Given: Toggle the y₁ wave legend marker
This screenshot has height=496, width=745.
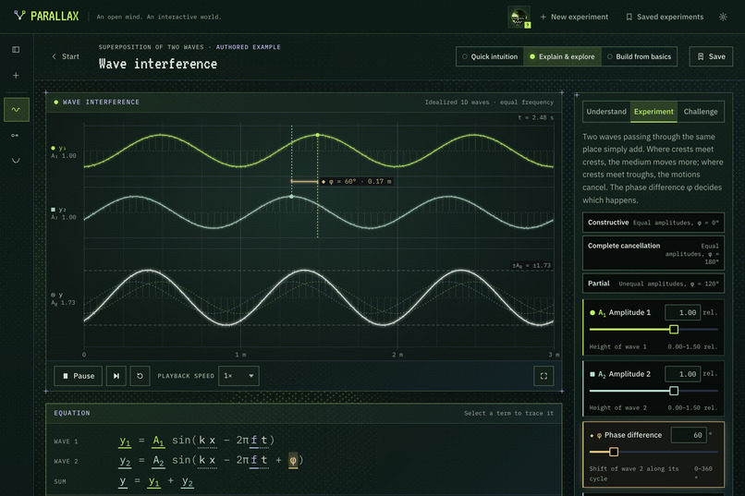Looking at the screenshot, I should tap(54, 148).
